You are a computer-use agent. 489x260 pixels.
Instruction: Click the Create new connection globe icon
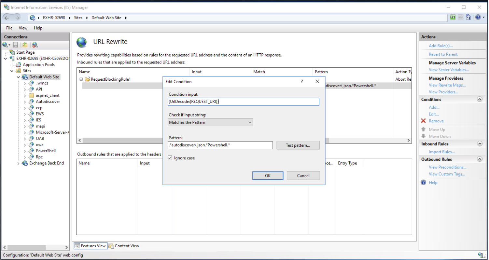pyautogui.click(x=6, y=45)
